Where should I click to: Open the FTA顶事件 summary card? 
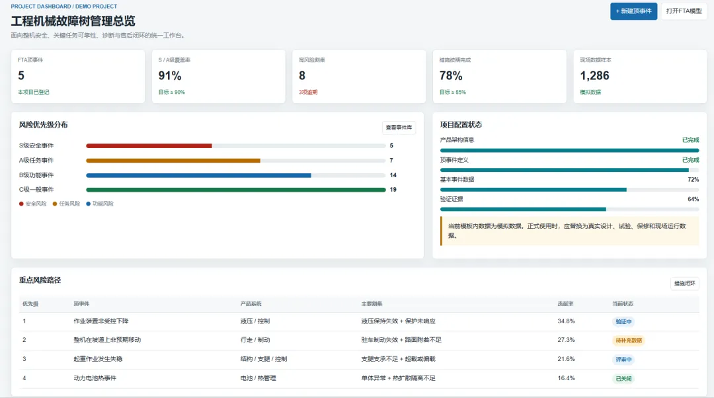[78, 76]
